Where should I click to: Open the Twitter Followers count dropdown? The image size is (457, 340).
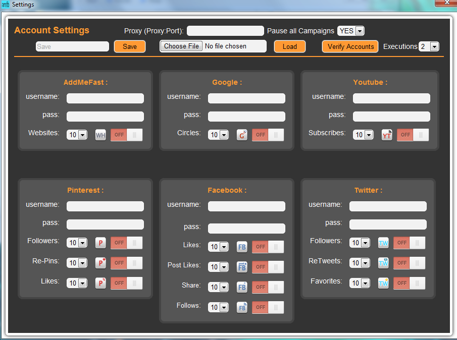tap(360, 243)
